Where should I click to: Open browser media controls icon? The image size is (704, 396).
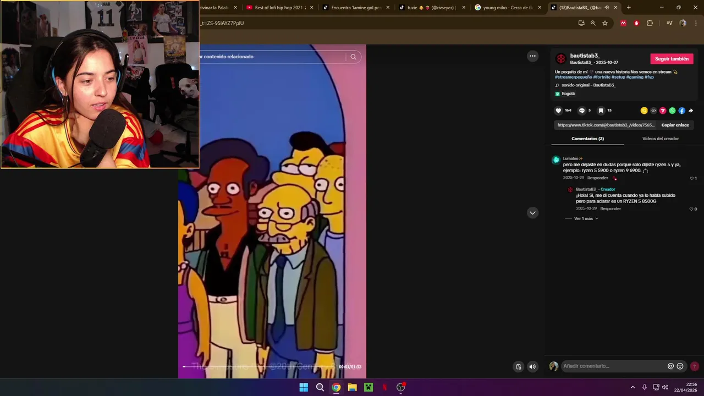coord(669,23)
